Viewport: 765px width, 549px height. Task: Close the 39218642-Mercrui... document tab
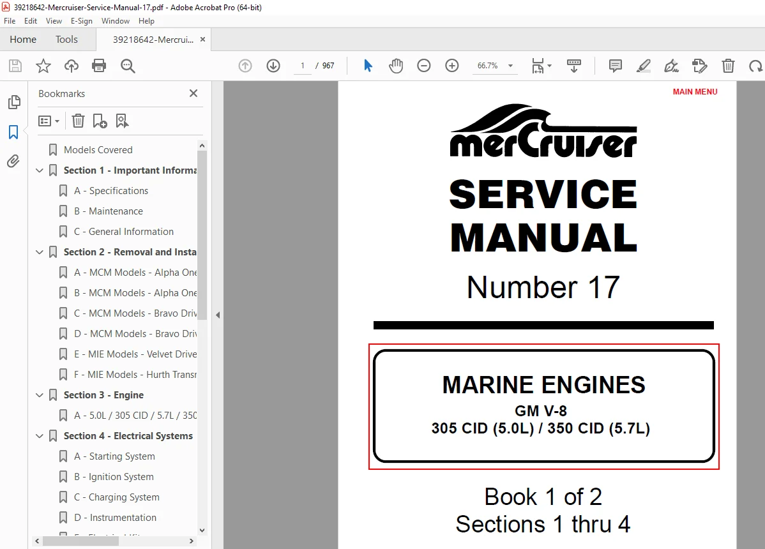click(x=202, y=40)
